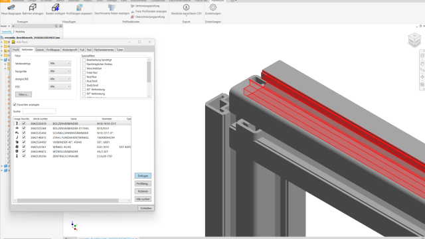This screenshot has height=239, width=425.
Task: Uncheck Favoriten anzeigen checkbox
Action: point(15,105)
